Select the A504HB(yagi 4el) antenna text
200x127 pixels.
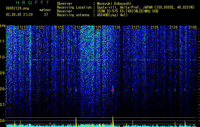point(112,15)
